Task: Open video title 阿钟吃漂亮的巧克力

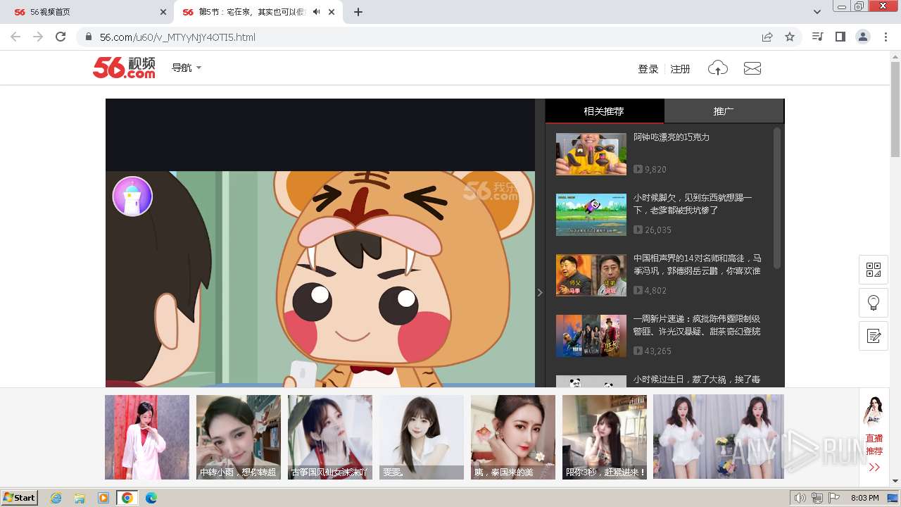Action: click(x=672, y=137)
